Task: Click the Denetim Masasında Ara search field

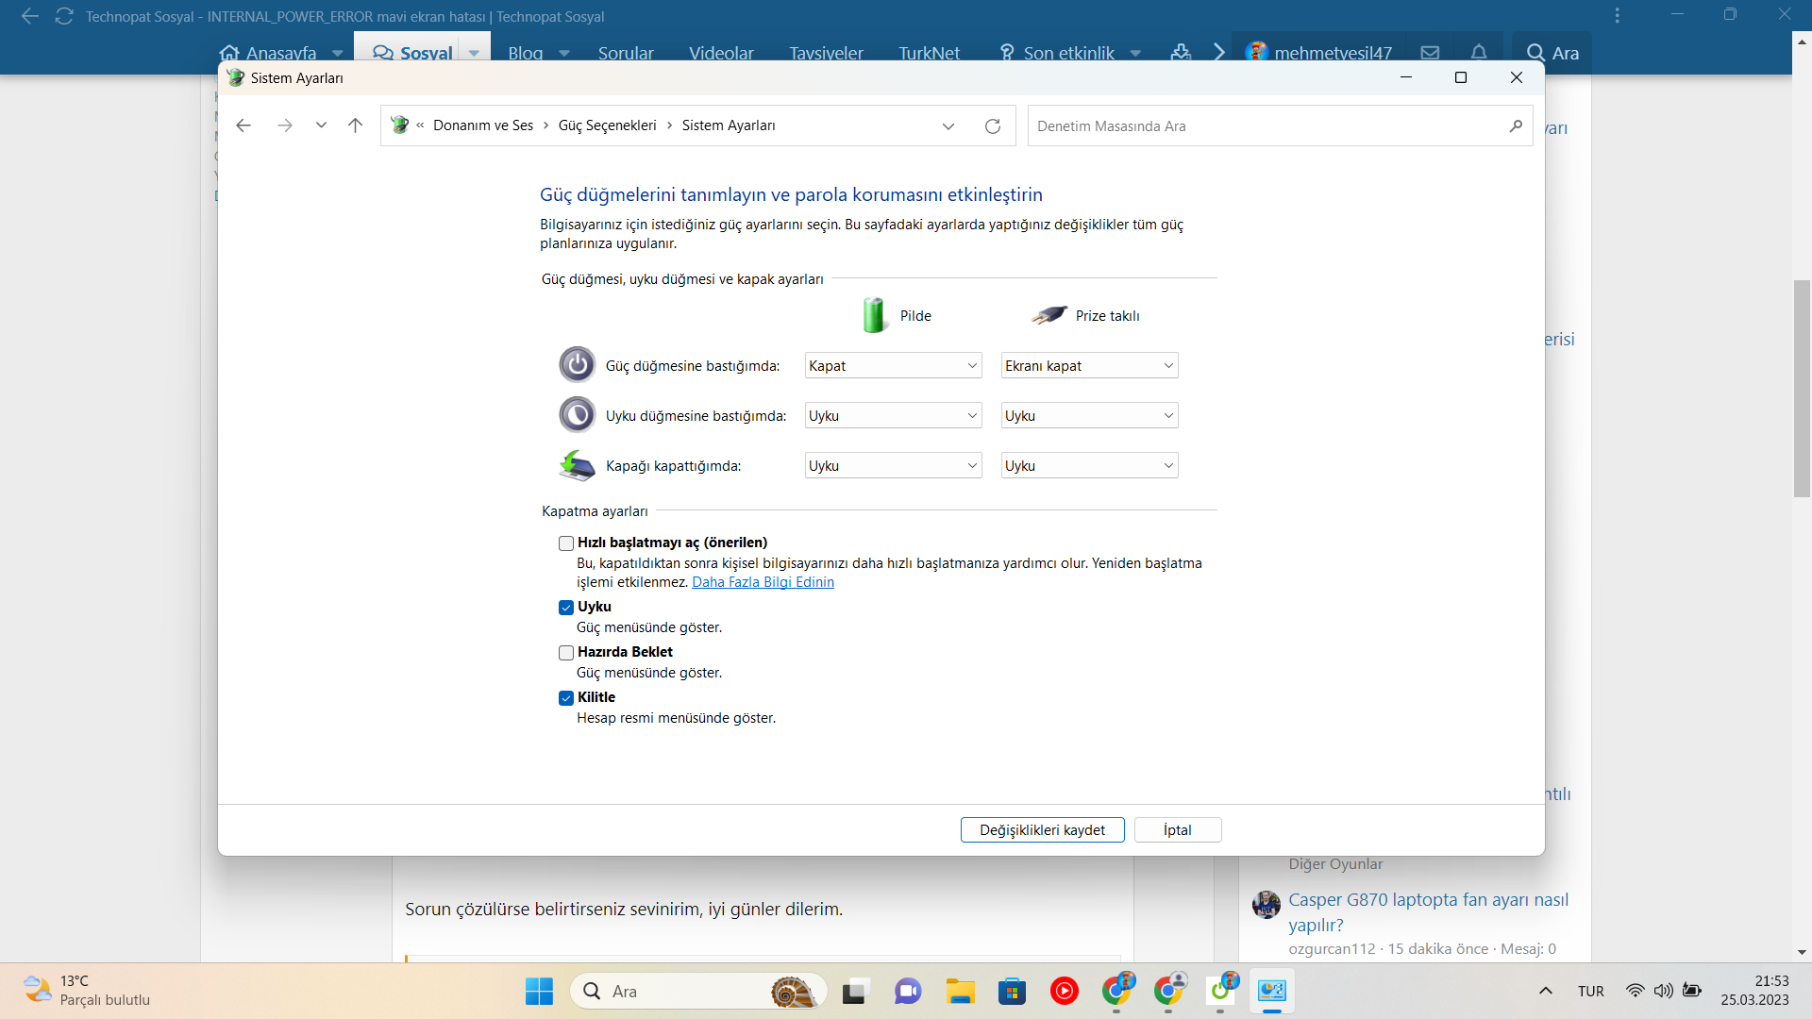Action: (x=1265, y=125)
